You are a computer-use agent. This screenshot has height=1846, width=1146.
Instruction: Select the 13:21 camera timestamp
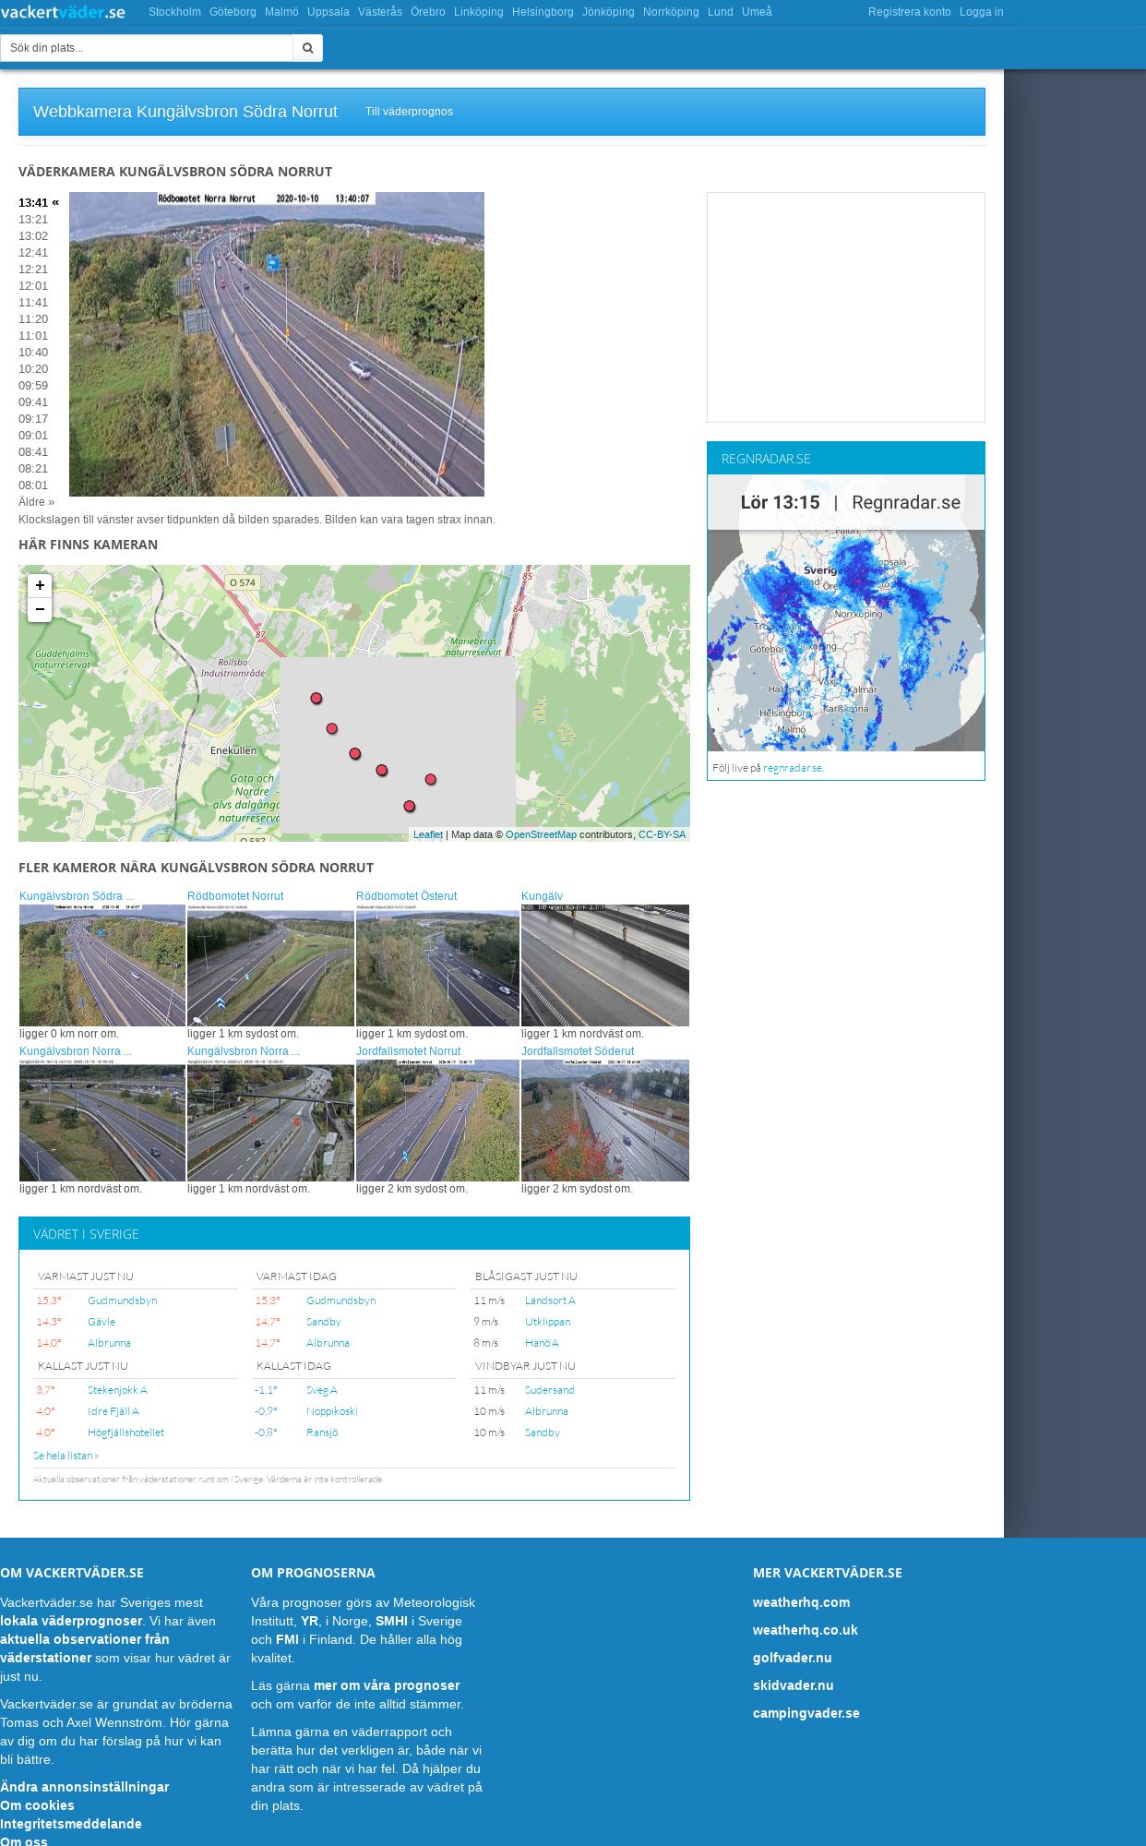pyautogui.click(x=33, y=220)
